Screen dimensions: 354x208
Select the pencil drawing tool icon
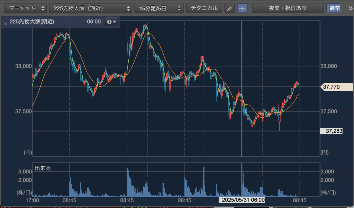[x=229, y=8]
